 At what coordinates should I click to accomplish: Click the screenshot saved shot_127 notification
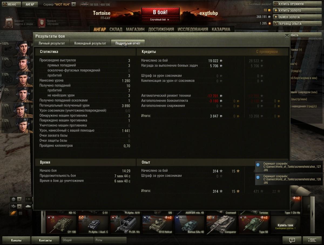point(289,167)
